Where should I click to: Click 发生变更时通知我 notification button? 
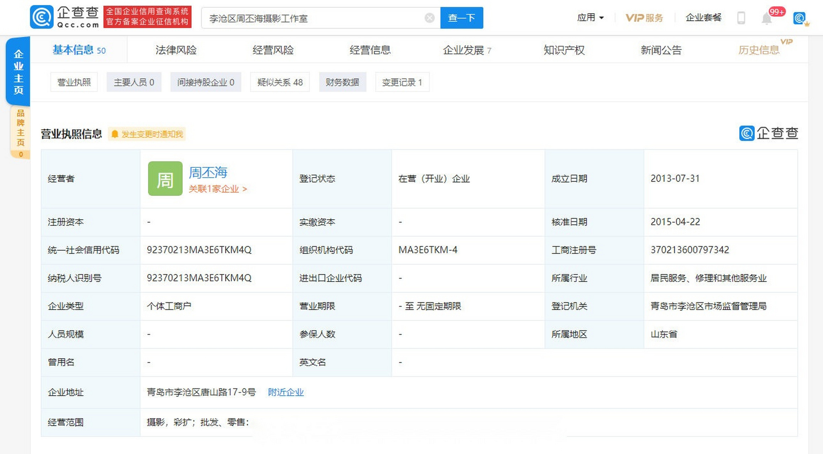[x=147, y=134]
